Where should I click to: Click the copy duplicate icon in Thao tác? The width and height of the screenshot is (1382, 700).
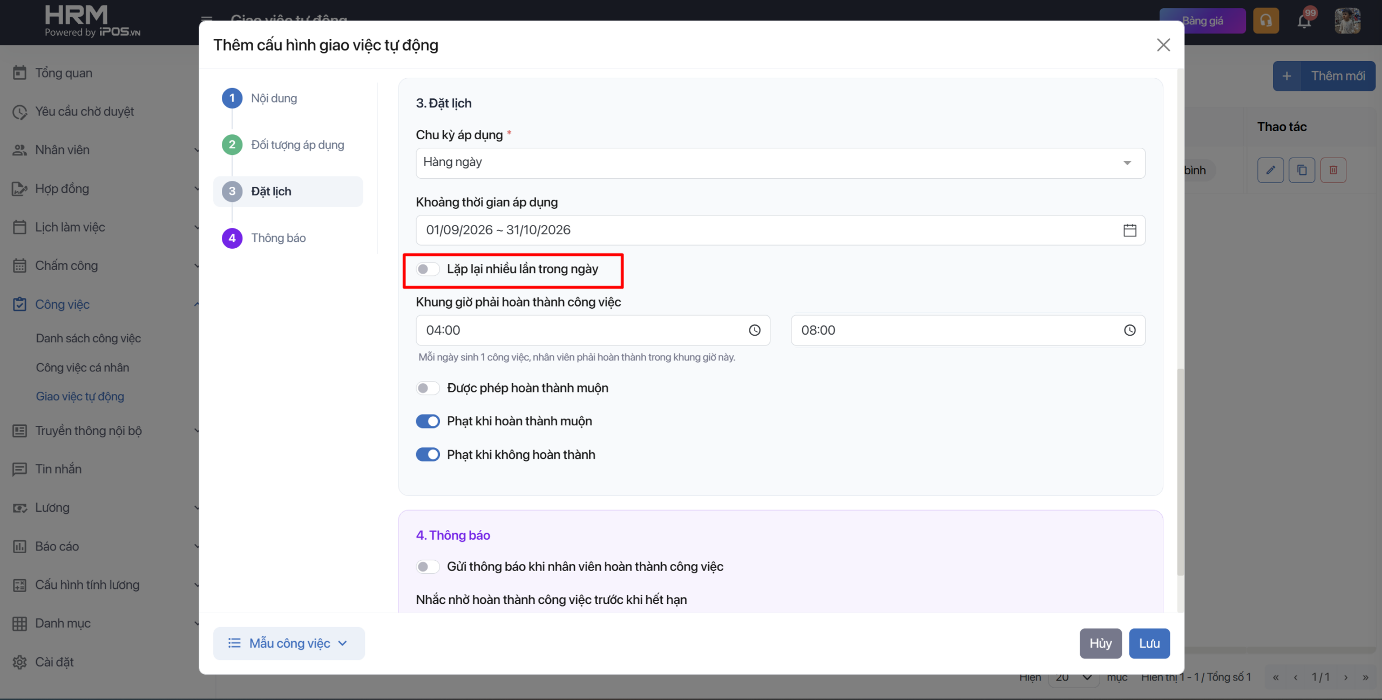coord(1302,171)
